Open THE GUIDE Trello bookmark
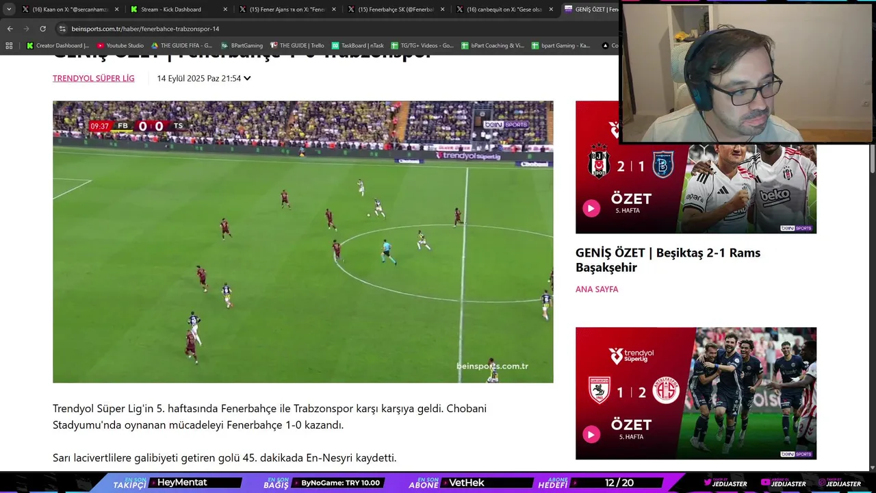This screenshot has width=876, height=493. (297, 46)
